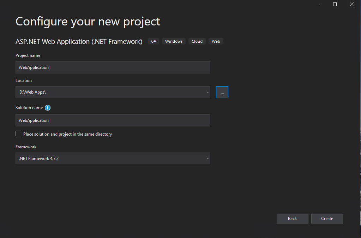Maximize the dialog window
The width and height of the screenshot is (361, 238).
[335, 4]
